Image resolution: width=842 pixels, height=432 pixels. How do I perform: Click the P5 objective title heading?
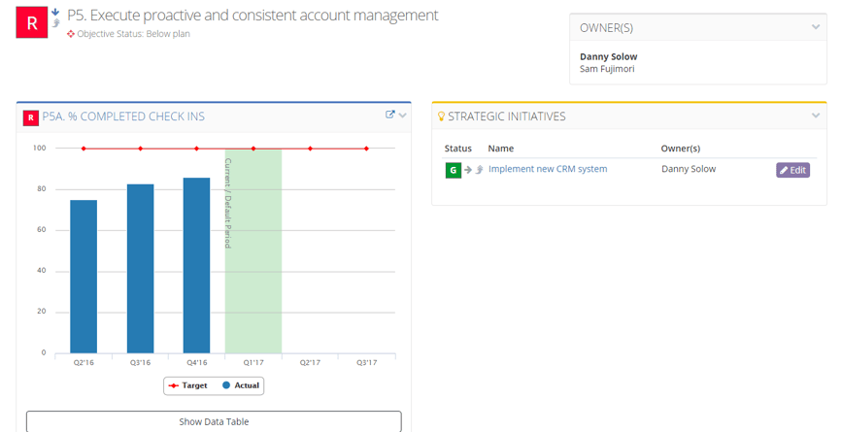pos(253,16)
